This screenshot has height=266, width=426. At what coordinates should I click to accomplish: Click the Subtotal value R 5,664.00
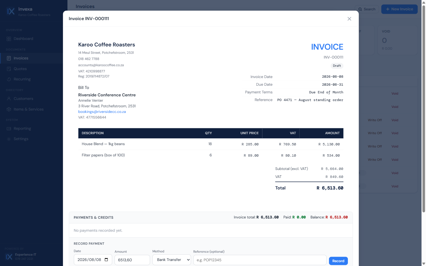point(332,169)
